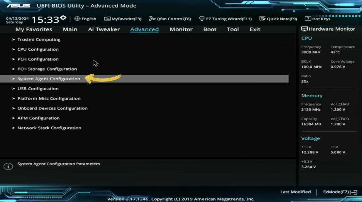Screen dimensions: 362x202
Task: Click the 15:33 clock time
Action: tap(46, 20)
